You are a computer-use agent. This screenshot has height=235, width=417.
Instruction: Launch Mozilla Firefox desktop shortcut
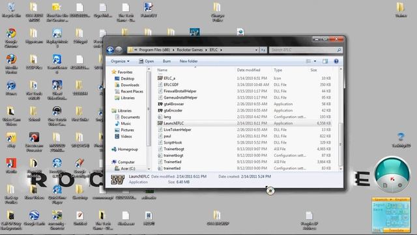click(11, 64)
